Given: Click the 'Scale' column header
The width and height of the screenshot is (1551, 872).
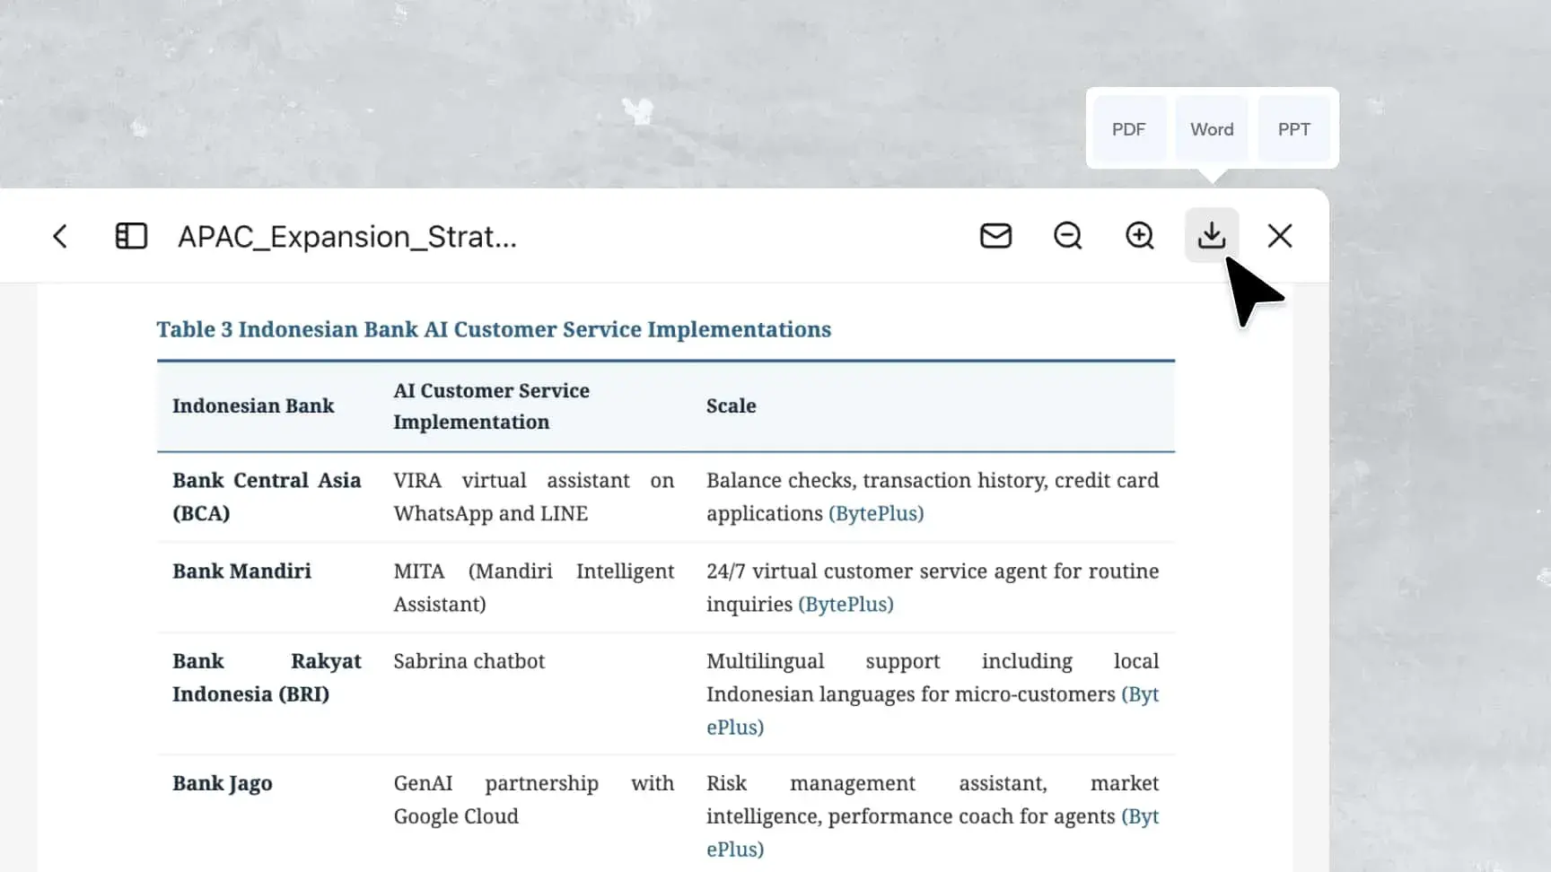Looking at the screenshot, I should pyautogui.click(x=731, y=405).
